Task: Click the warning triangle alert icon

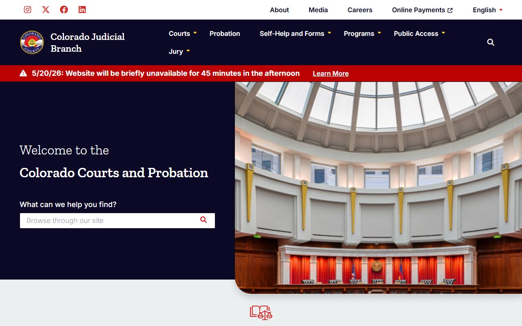Action: pyautogui.click(x=23, y=73)
